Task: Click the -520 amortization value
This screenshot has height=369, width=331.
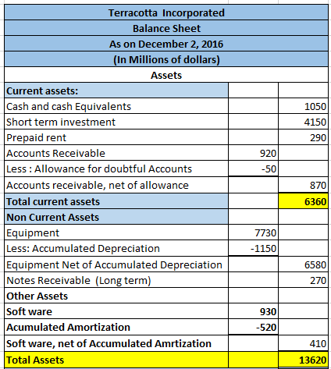Action: 253,327
